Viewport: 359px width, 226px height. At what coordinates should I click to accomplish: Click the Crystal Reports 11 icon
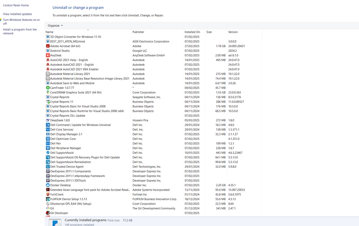pos(48,102)
